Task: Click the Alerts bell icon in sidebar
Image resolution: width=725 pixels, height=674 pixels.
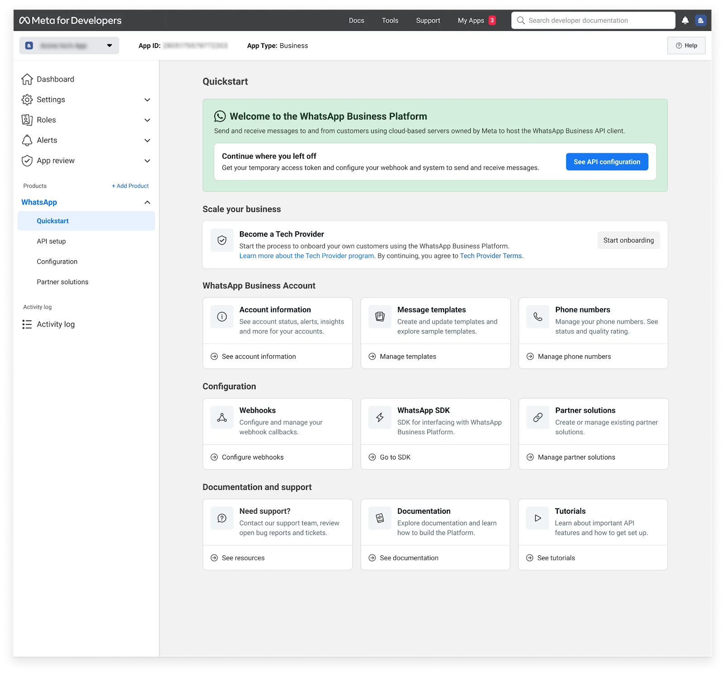Action: 27,140
